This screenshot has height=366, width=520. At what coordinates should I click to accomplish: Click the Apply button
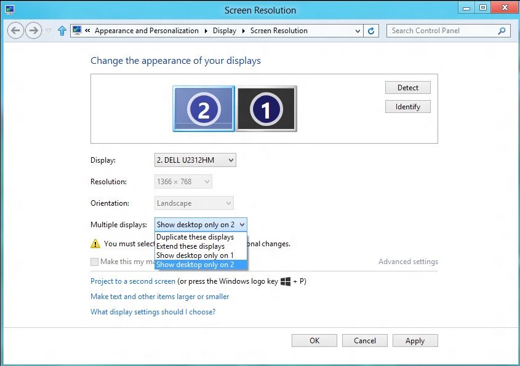pos(415,341)
